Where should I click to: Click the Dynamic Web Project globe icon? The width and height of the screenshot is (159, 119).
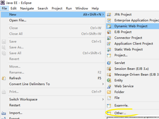pos(109,26)
